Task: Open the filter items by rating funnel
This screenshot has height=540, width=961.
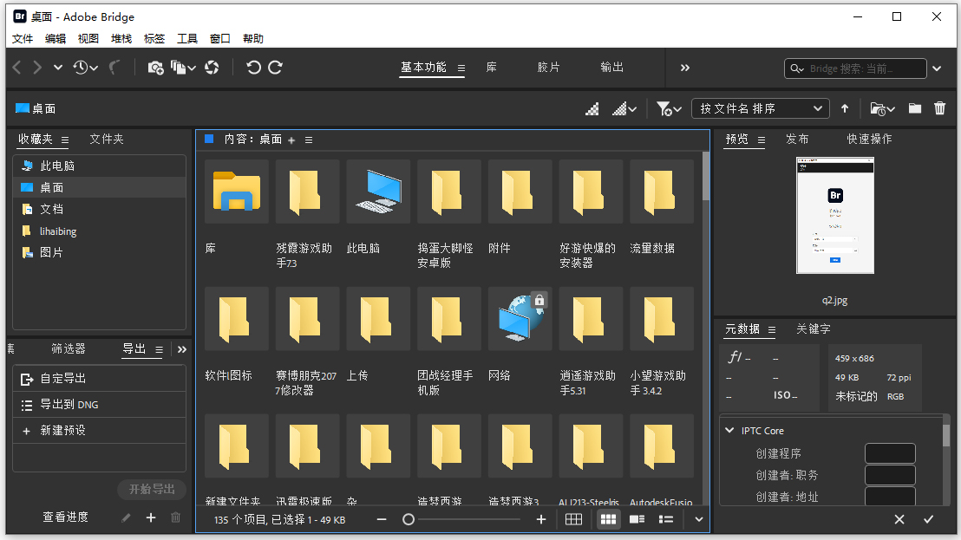Action: point(664,108)
